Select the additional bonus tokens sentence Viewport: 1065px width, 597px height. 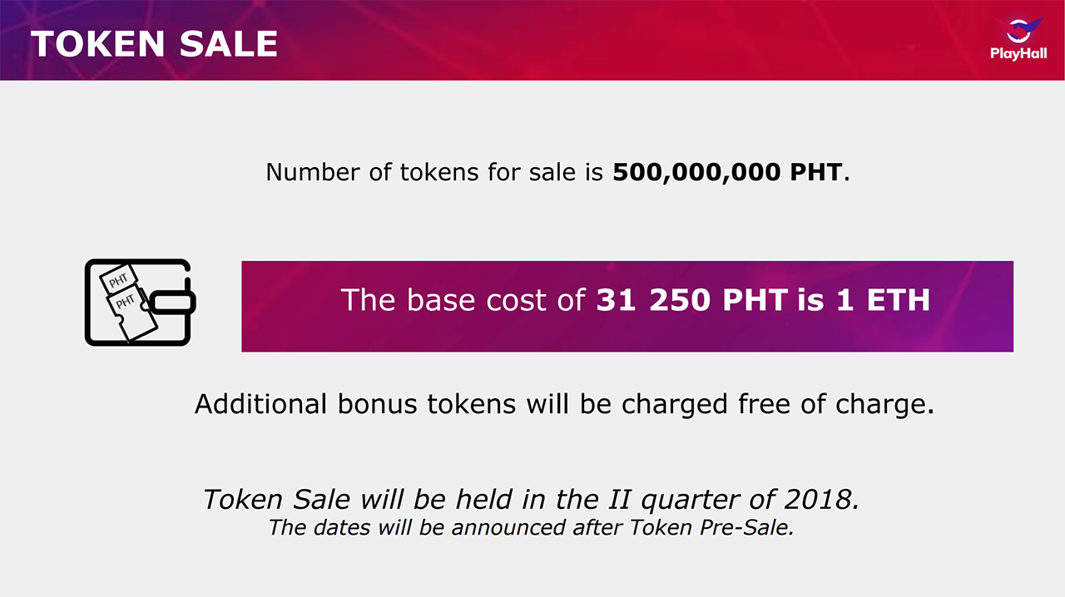[x=564, y=404]
